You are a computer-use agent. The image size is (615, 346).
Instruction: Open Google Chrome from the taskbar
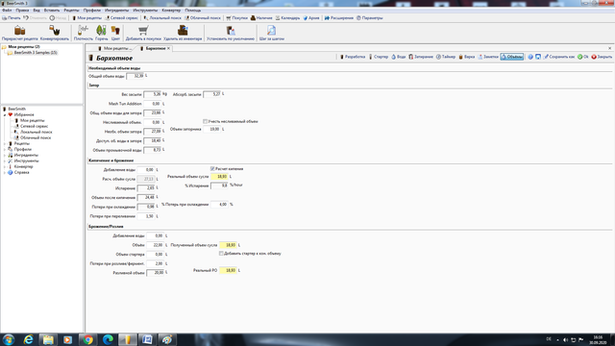click(x=88, y=339)
